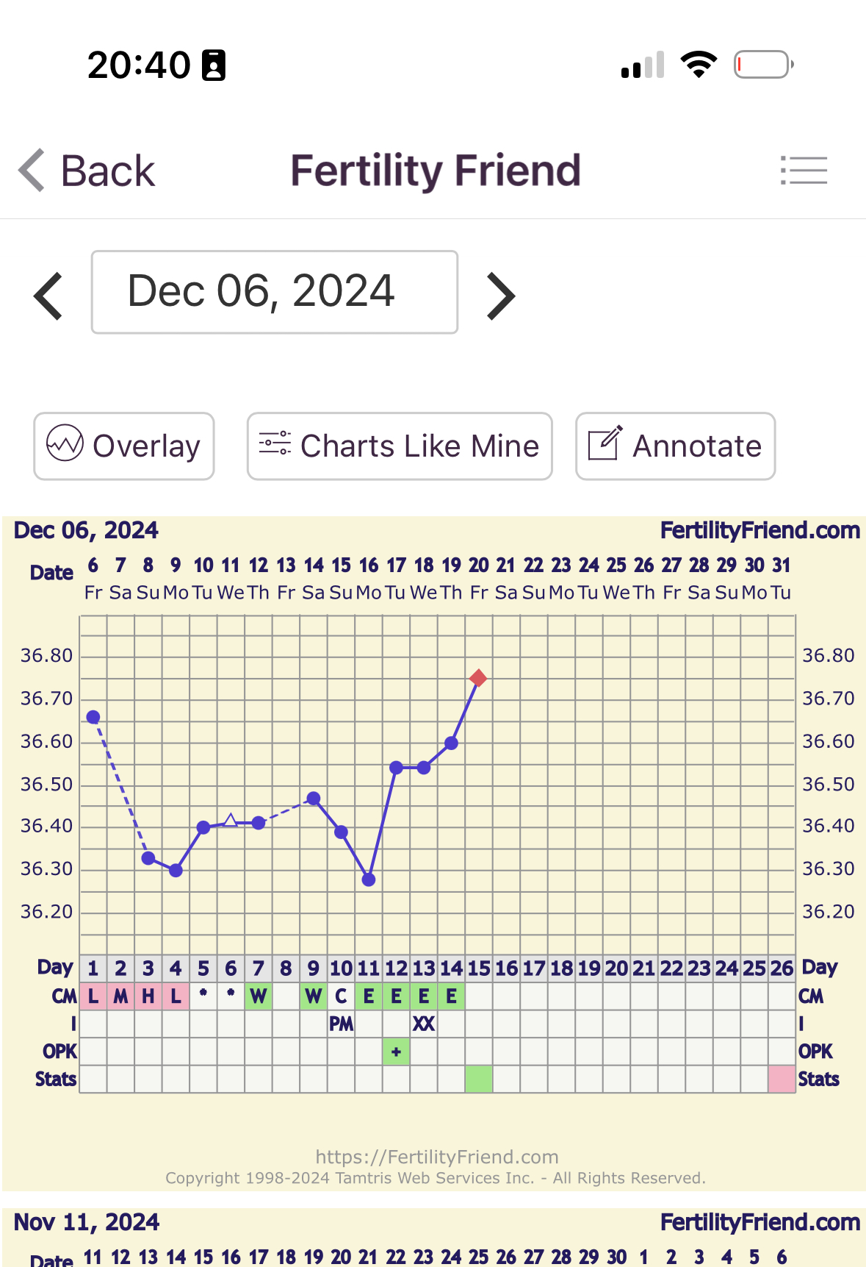The width and height of the screenshot is (866, 1267).
Task: Tap the Annotate pencil icon
Action: [605, 443]
